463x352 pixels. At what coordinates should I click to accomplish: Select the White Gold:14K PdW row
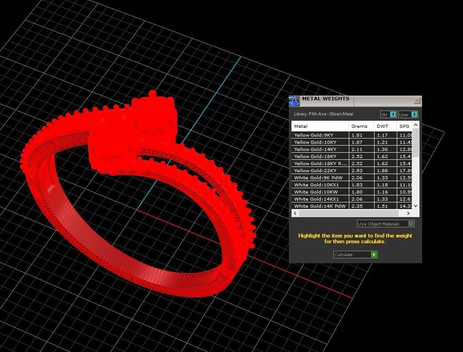(352, 206)
